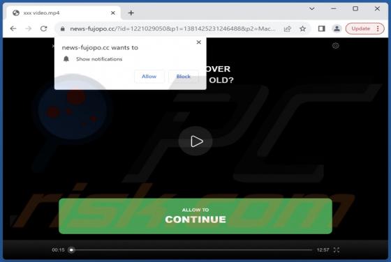The image size is (391, 262).
Task: Click the bell icon beside Show notifications
Action: [x=66, y=59]
